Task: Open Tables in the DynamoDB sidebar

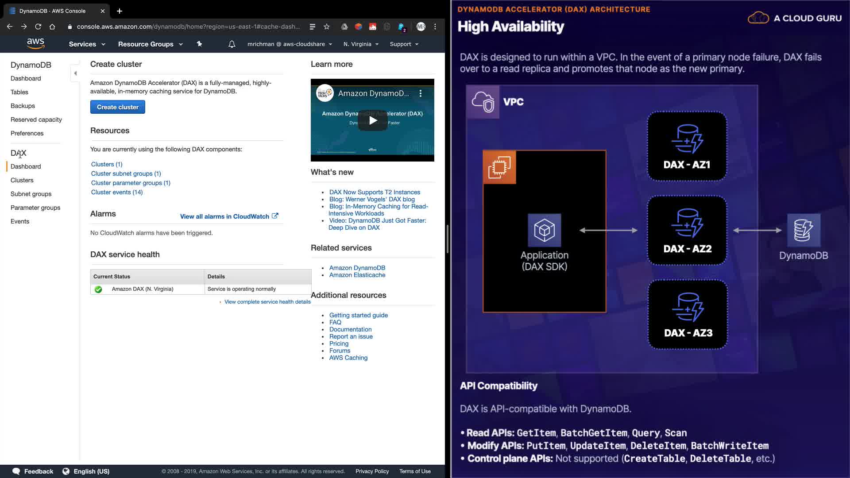Action: (x=19, y=92)
